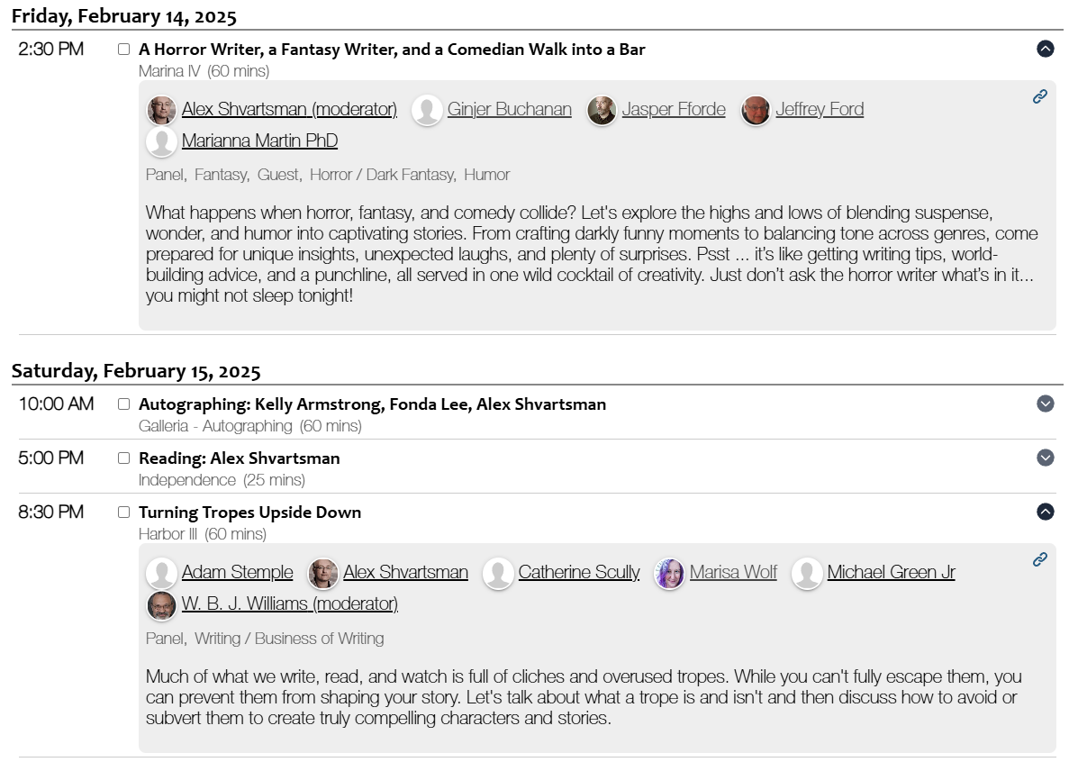Open Michael Green Jr's profile link
1069x762 pixels.
(x=891, y=572)
